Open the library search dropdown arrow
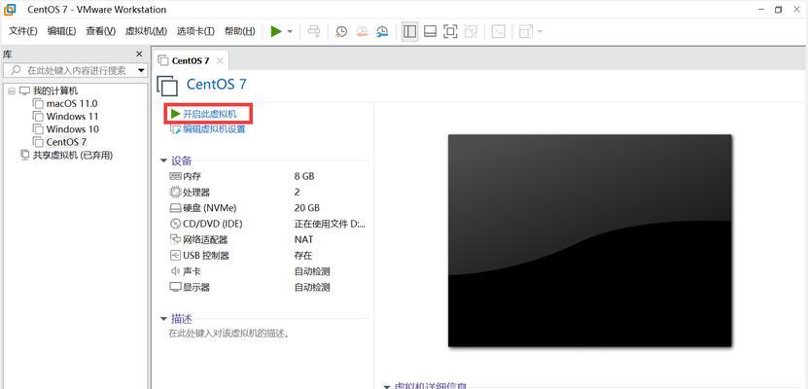 (141, 70)
